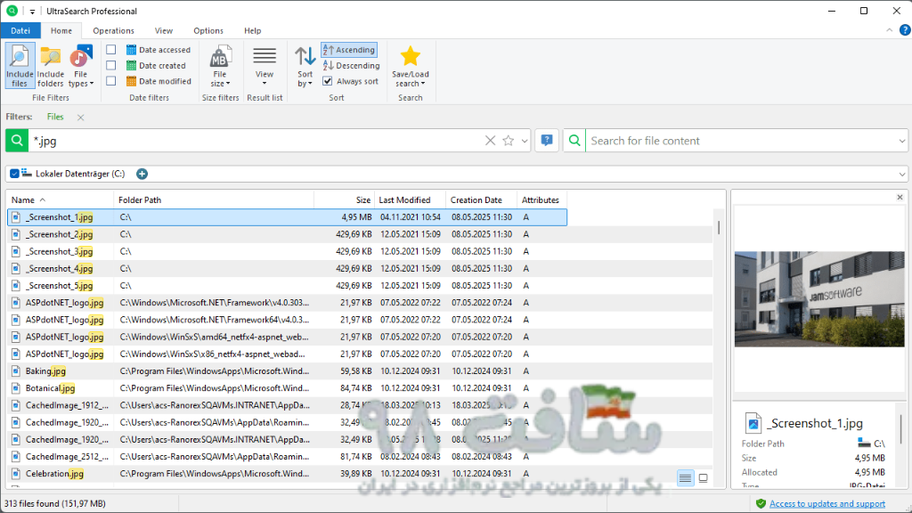Click the *.jpg search input field

[x=256, y=141]
